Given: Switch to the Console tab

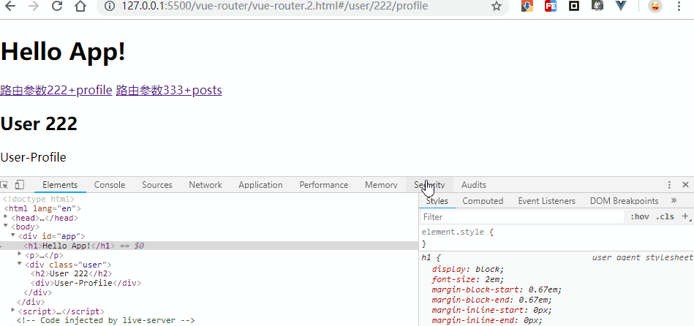Looking at the screenshot, I should 110,185.
